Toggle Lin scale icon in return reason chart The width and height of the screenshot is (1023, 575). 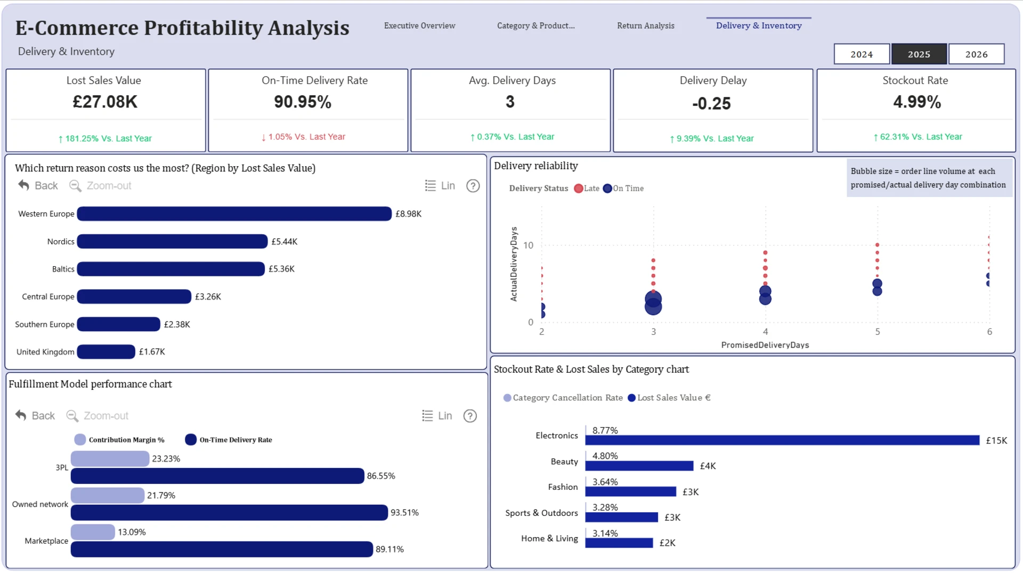click(431, 186)
